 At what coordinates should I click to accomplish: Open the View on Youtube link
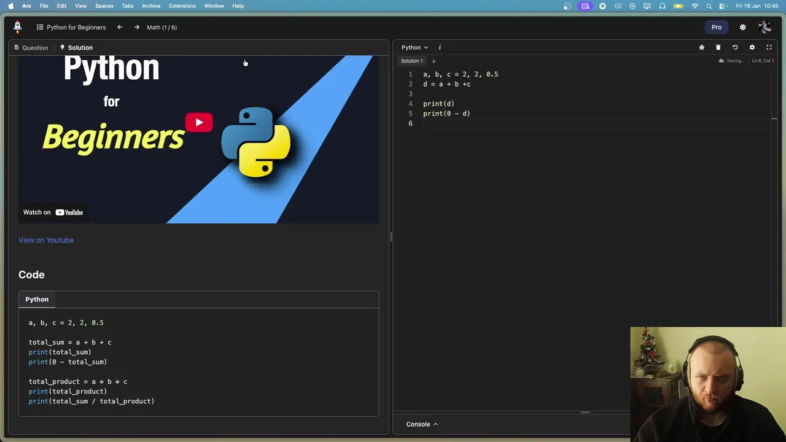point(45,240)
